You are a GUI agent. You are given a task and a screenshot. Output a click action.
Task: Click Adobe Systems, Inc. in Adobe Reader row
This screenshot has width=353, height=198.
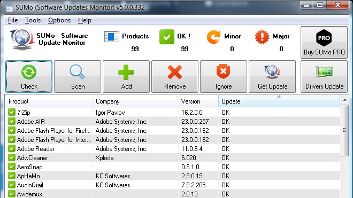(121, 149)
